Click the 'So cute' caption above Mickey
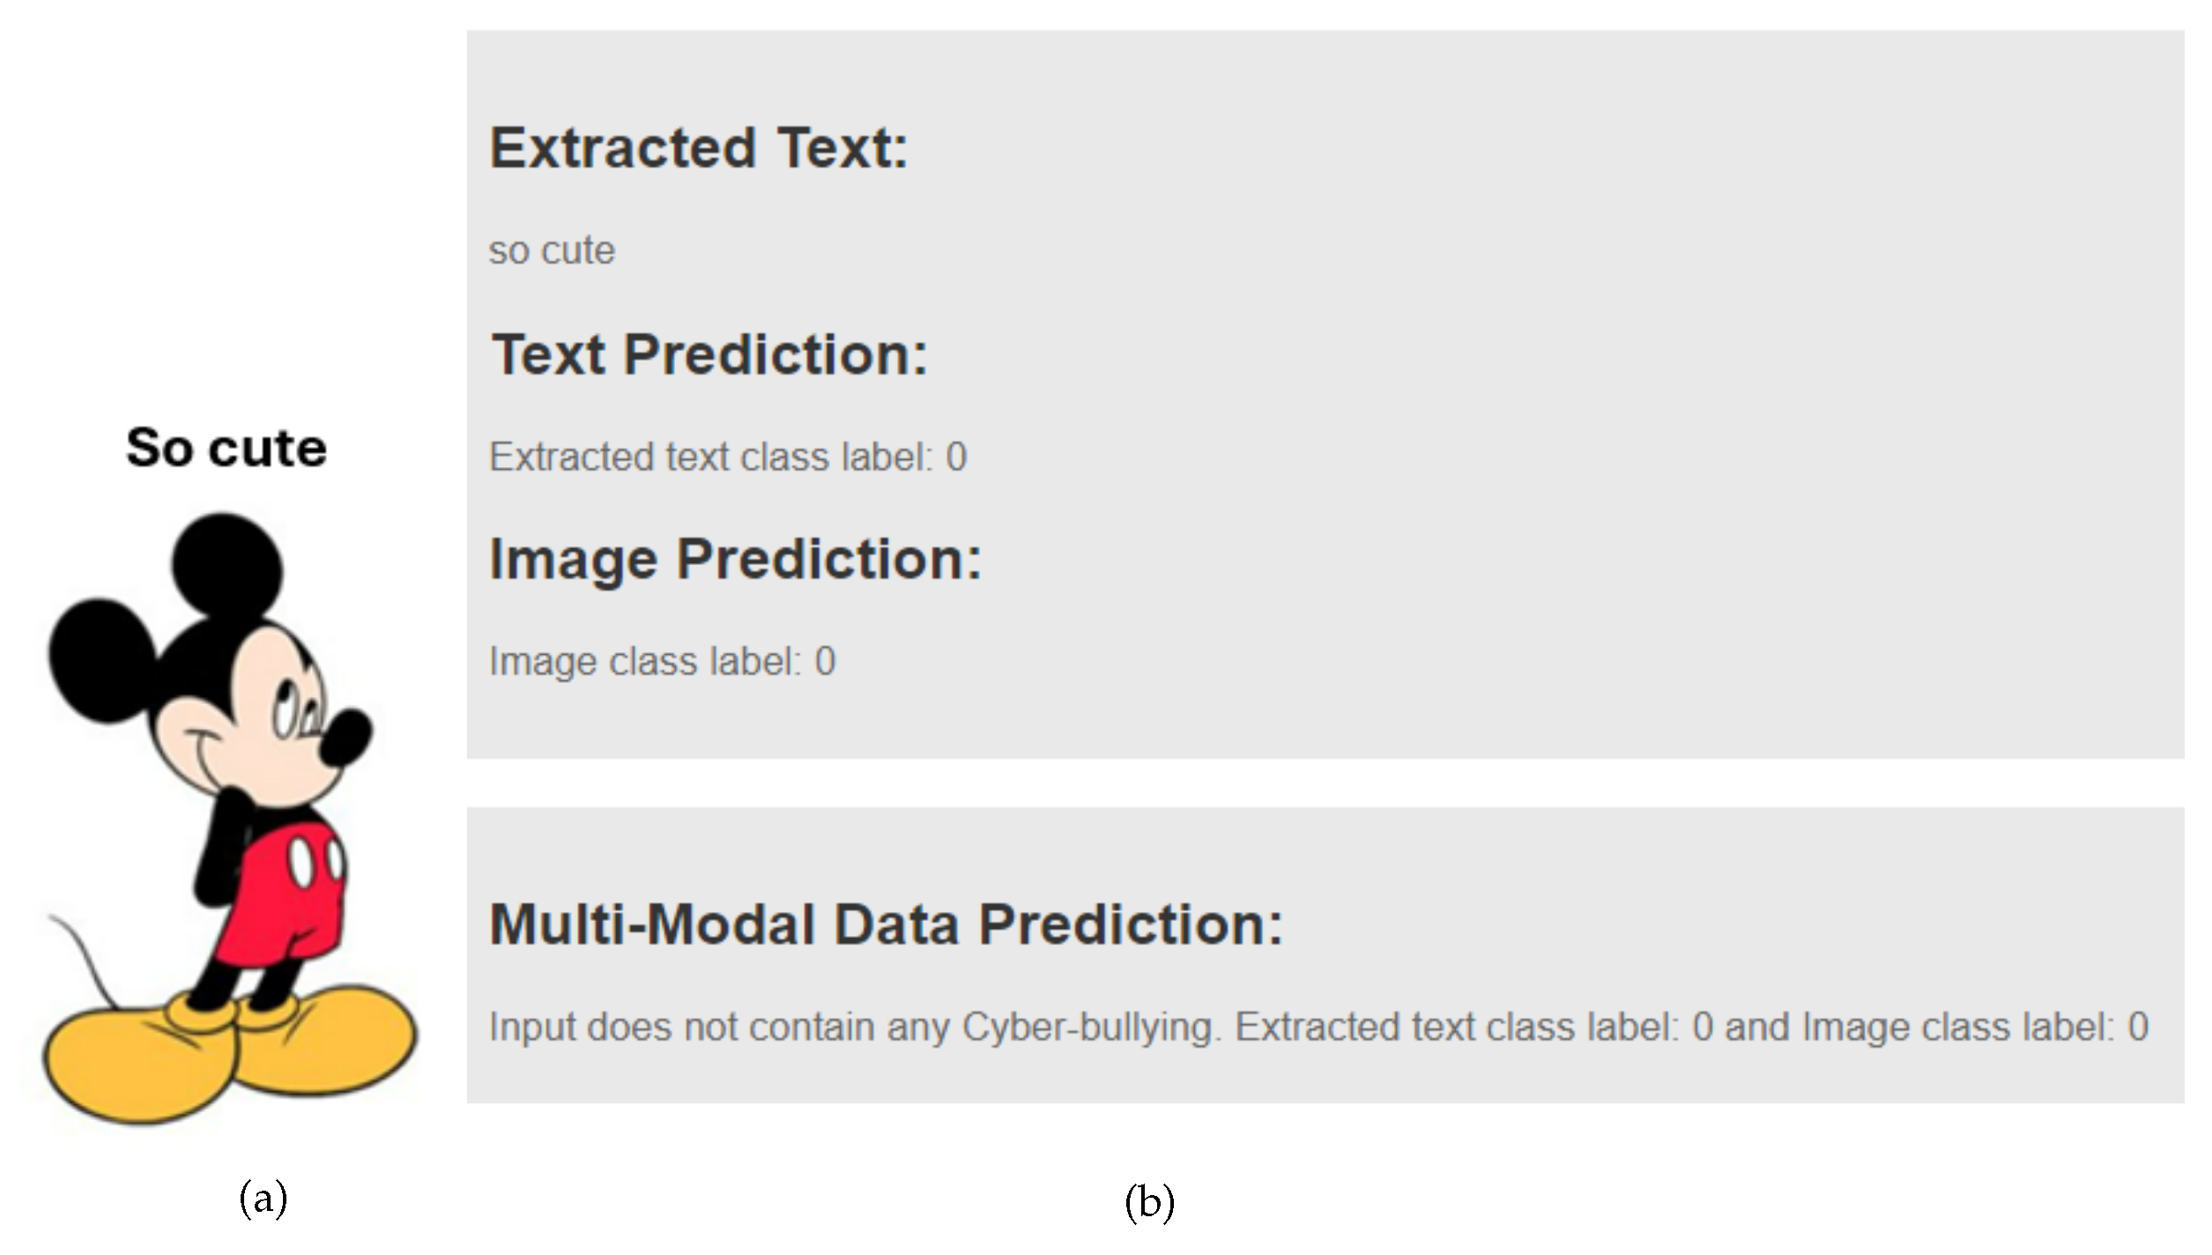 tap(226, 448)
